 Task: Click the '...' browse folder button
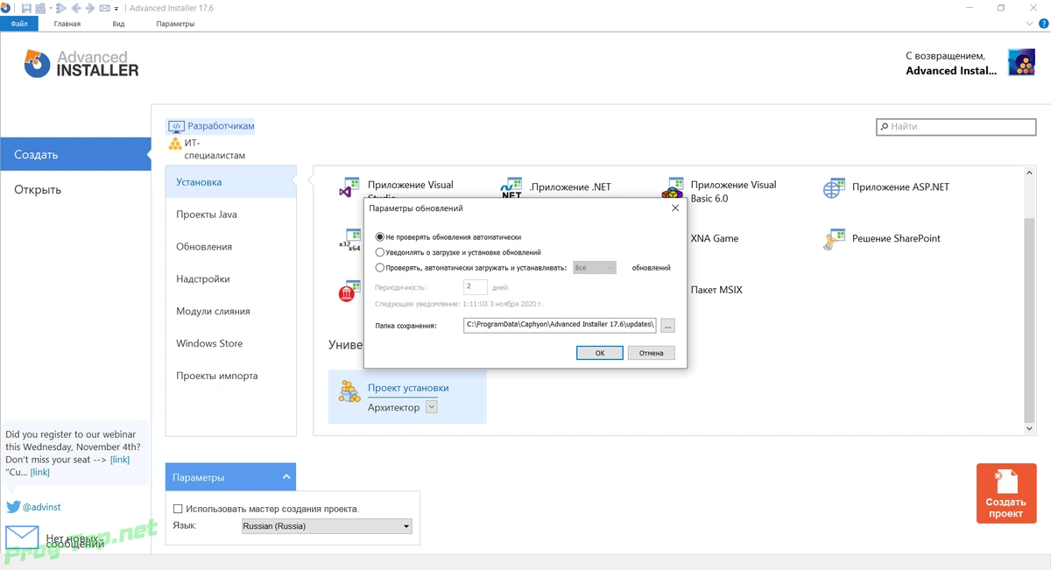tap(667, 325)
